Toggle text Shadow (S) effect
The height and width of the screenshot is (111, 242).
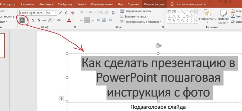[x=39, y=20]
